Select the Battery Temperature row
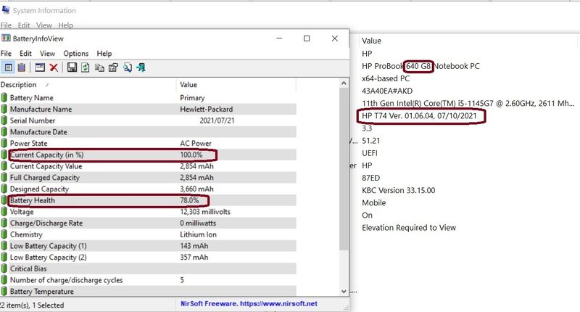The image size is (580, 312). click(148, 291)
